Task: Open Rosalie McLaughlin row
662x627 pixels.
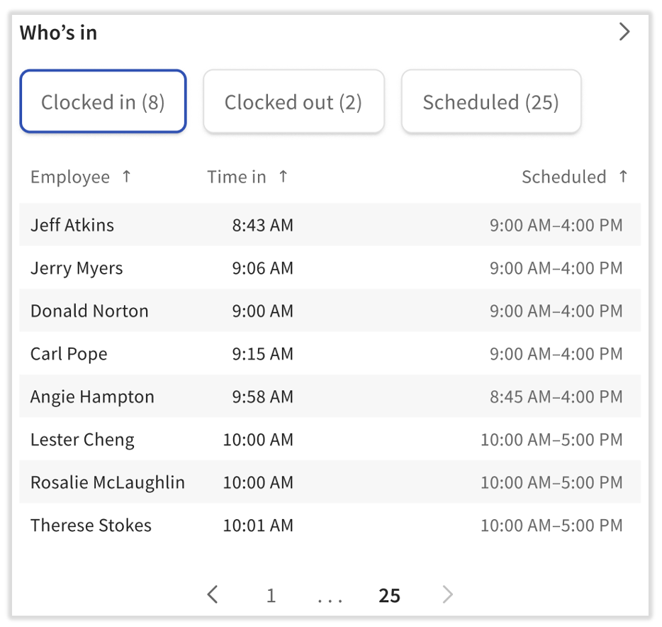Action: [x=107, y=482]
